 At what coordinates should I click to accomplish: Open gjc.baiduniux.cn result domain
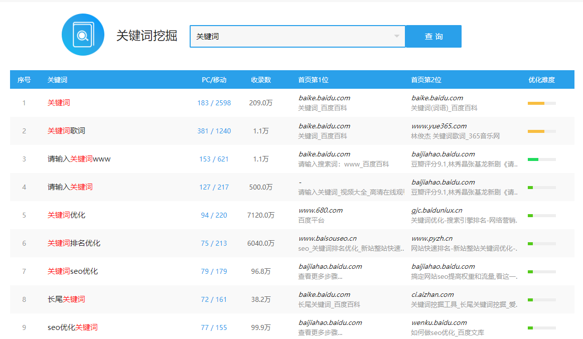(x=437, y=211)
